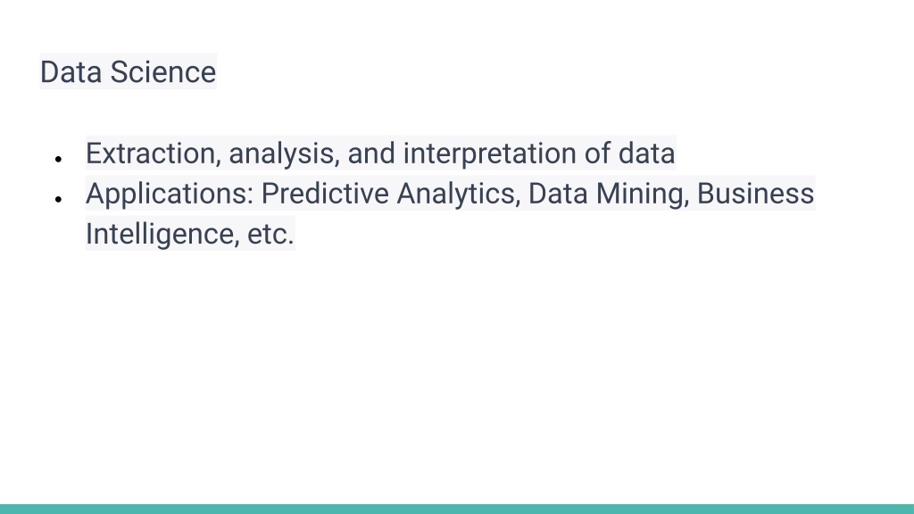Screen dimensions: 914x514
Task: Click the word "Science" in the title
Action: click(x=162, y=71)
